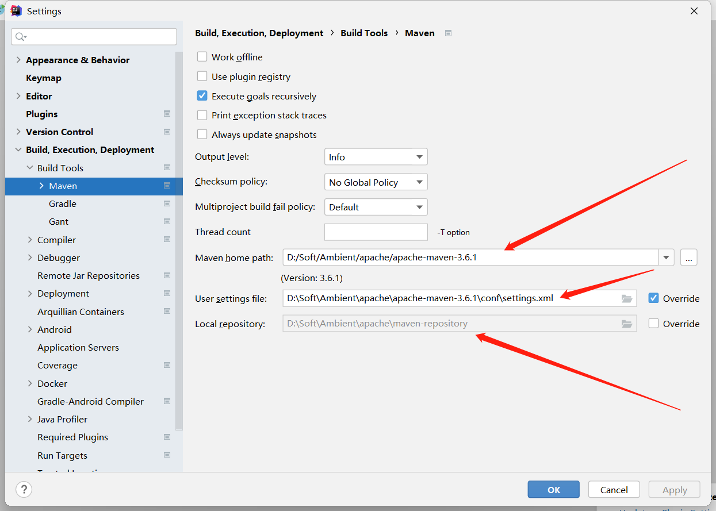This screenshot has height=511, width=716.
Task: Expand the Debugger node
Action: (x=30, y=258)
